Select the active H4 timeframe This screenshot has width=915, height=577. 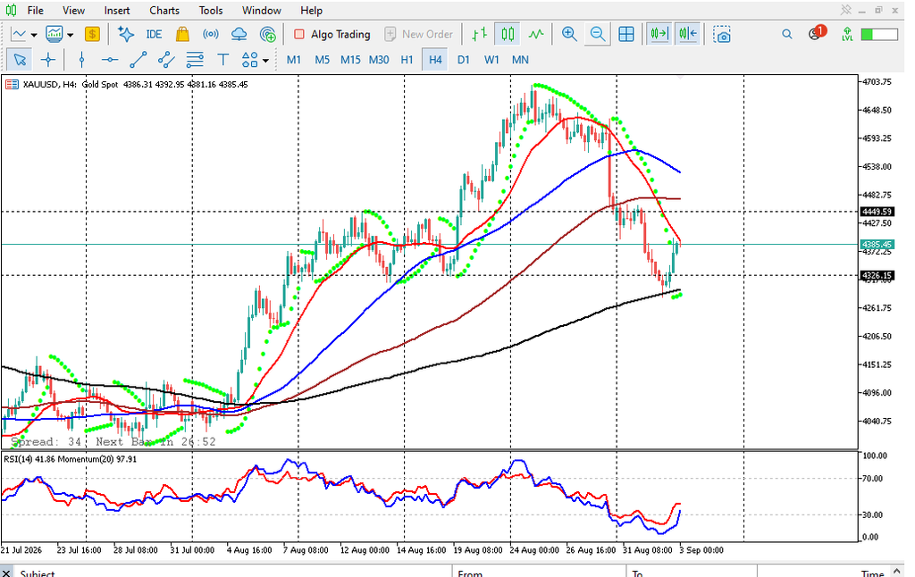coord(435,60)
